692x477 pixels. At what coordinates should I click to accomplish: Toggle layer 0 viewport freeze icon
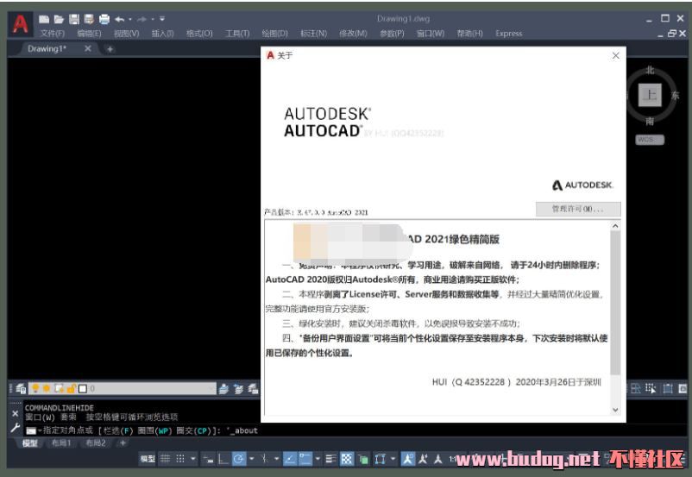pyautogui.click(x=59, y=388)
